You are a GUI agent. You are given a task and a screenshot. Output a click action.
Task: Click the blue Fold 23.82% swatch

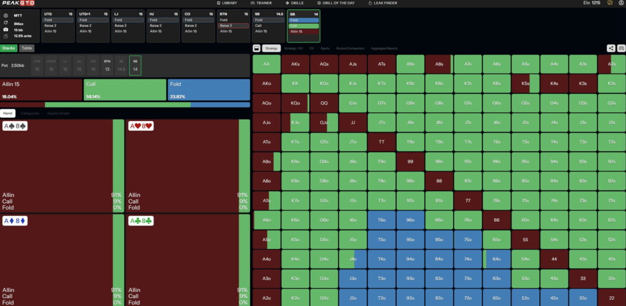point(208,89)
